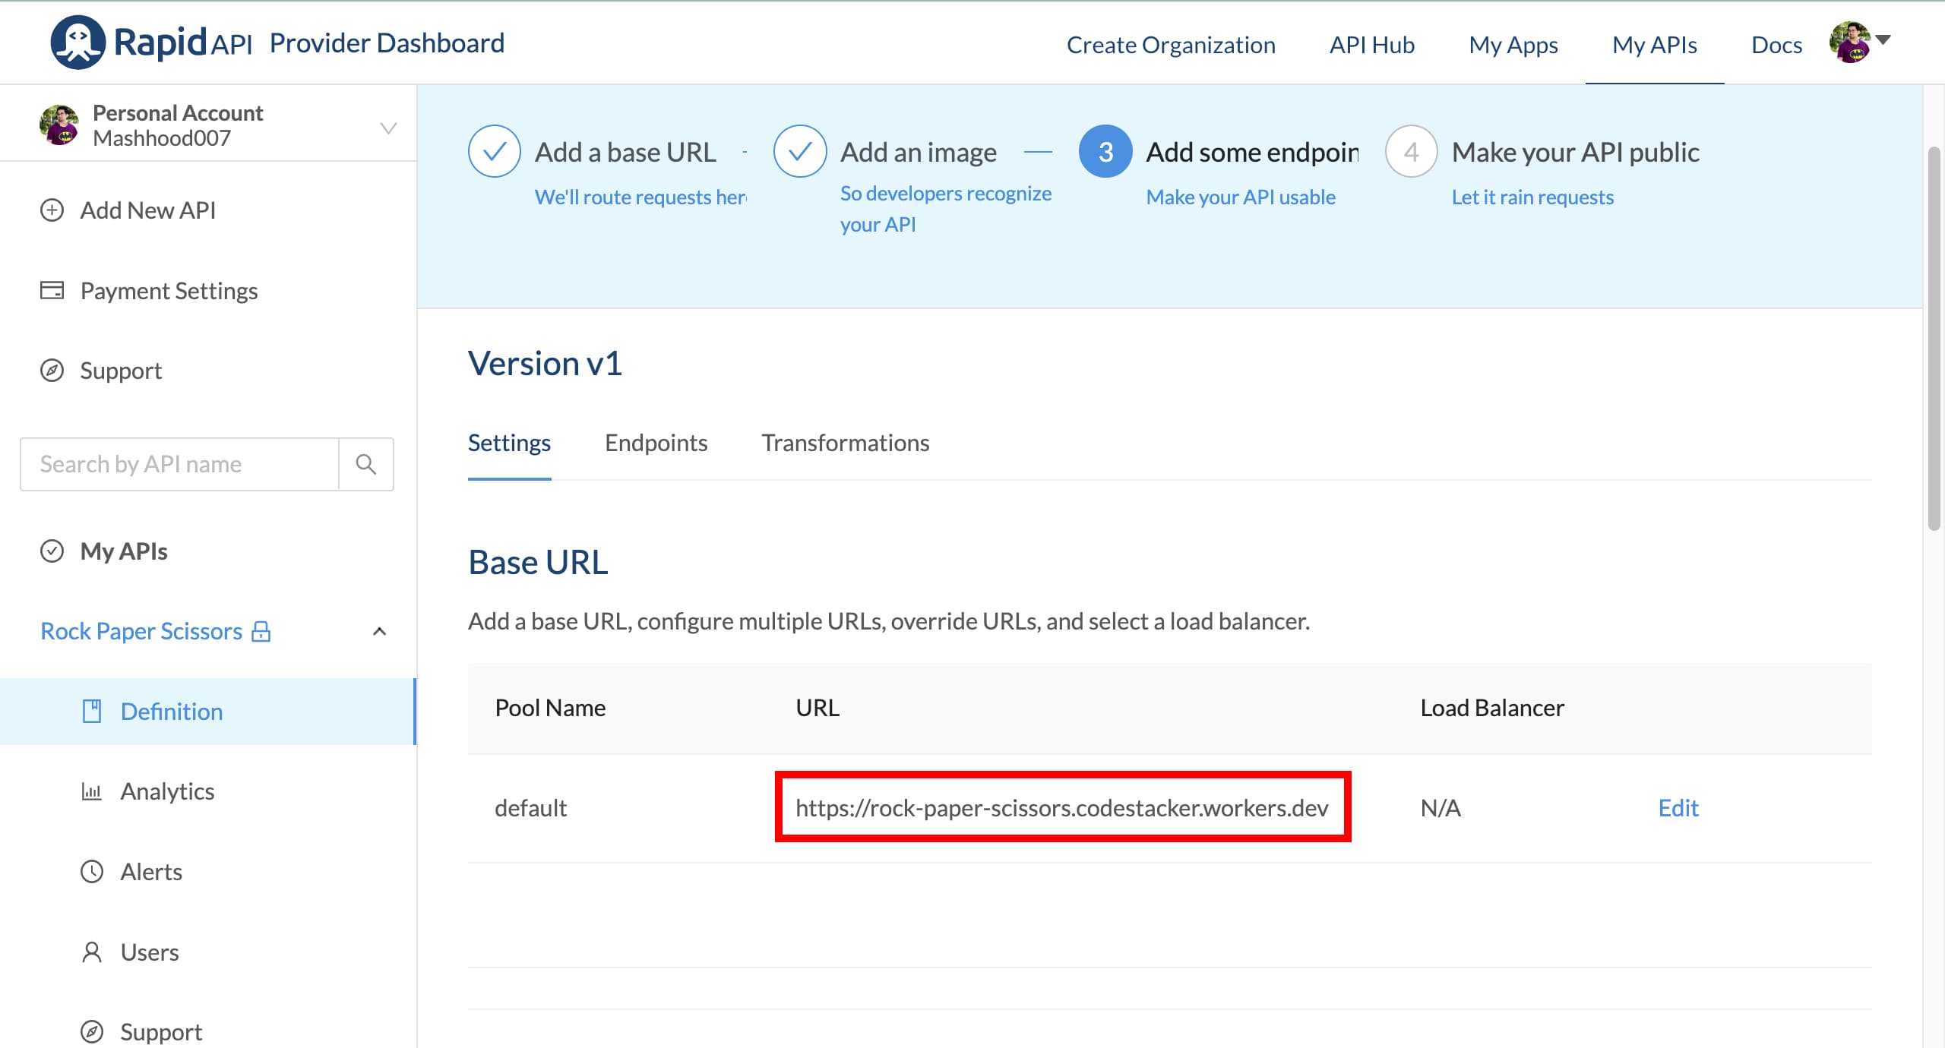Open the Rock Paper Scissors API
Image resolution: width=1945 pixels, height=1048 pixels.
coord(141,631)
